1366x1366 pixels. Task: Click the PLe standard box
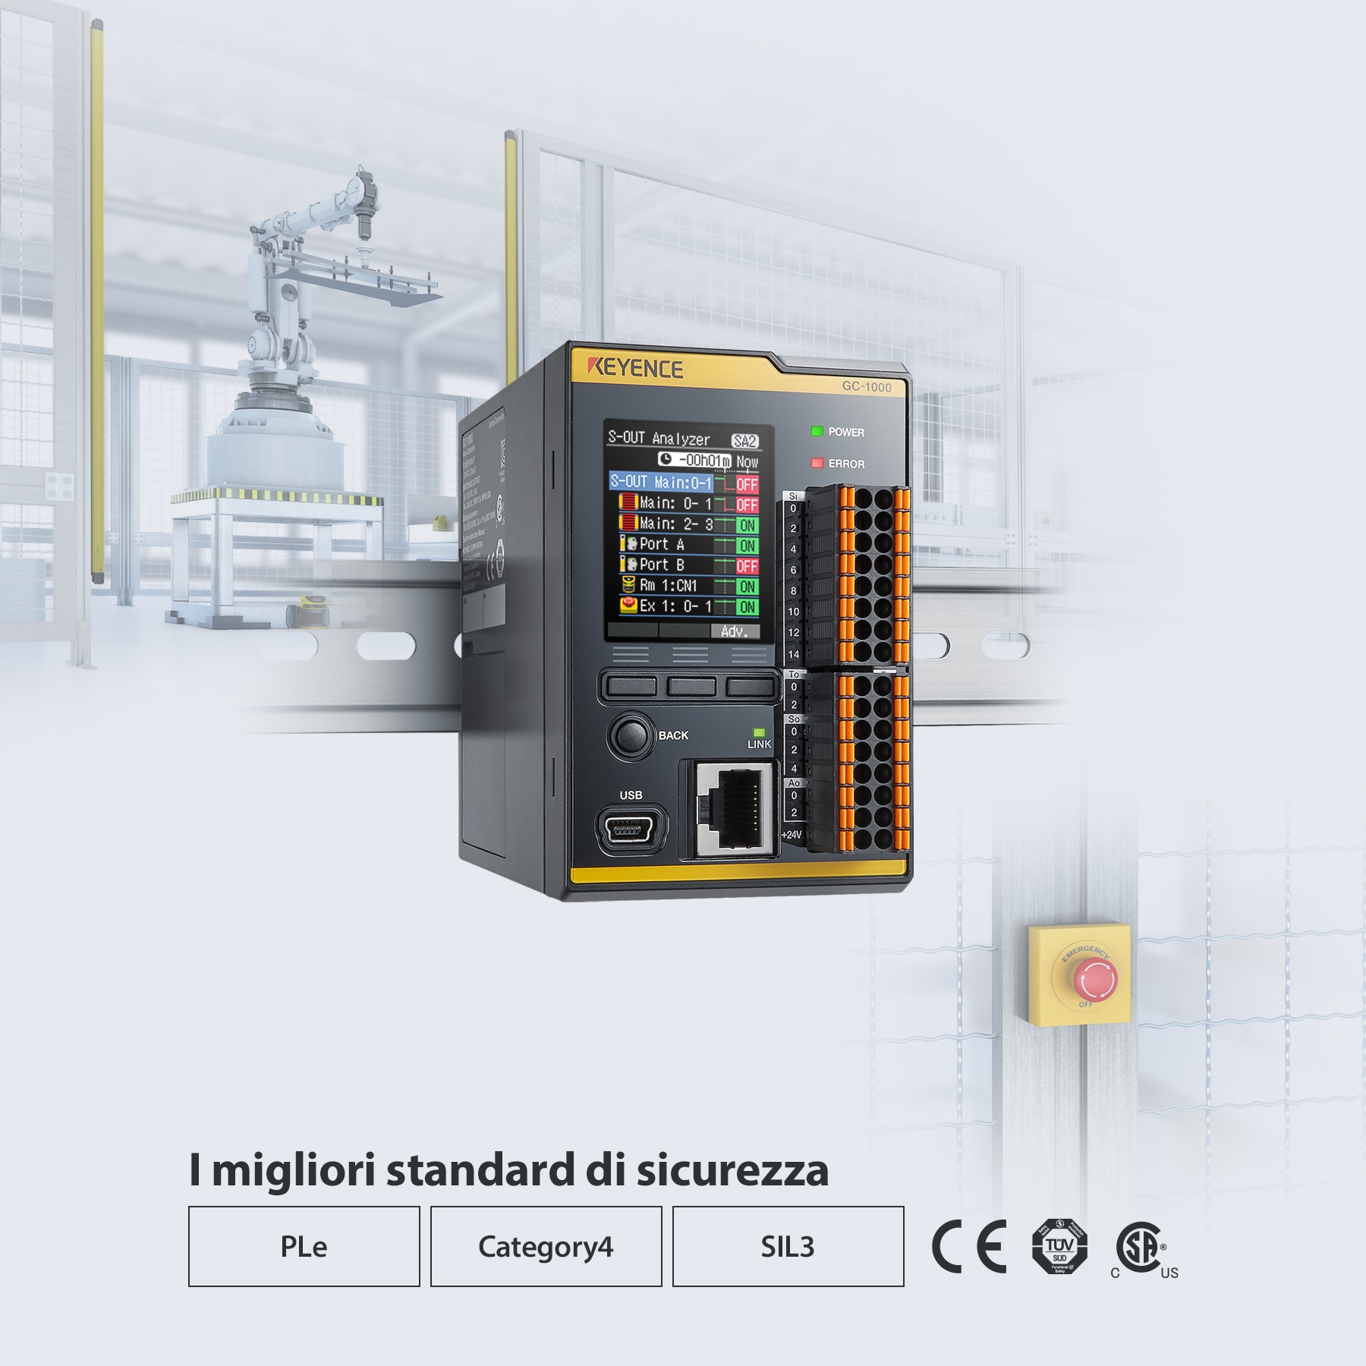[304, 1247]
